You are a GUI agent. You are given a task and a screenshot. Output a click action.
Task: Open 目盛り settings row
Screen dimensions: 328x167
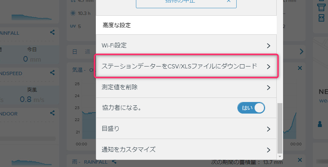[x=186, y=129]
